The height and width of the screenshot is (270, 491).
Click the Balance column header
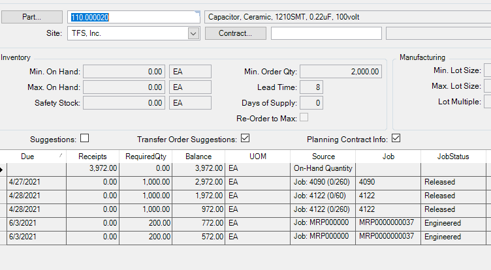[x=198, y=157]
